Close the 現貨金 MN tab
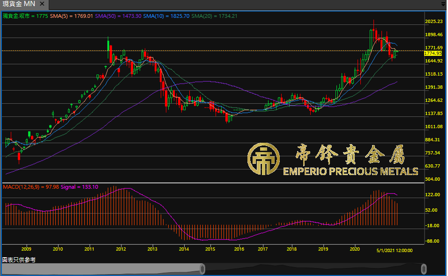Screen dimensions: 448x276 pos(42,4)
